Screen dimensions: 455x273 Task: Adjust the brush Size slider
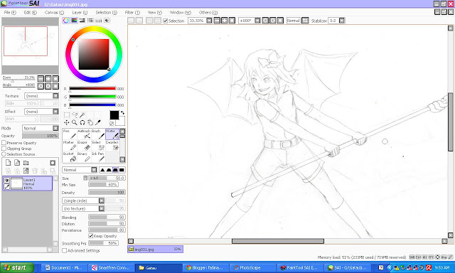click(107, 178)
